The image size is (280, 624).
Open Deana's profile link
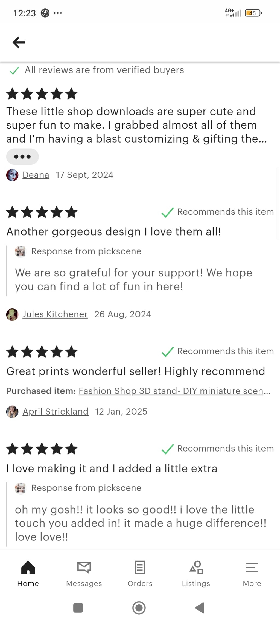pyautogui.click(x=36, y=175)
